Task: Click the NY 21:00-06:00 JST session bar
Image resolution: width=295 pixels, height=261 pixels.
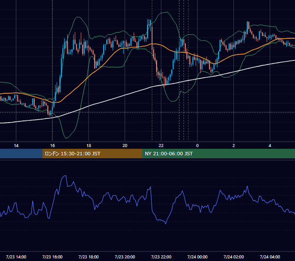Action: click(218, 154)
